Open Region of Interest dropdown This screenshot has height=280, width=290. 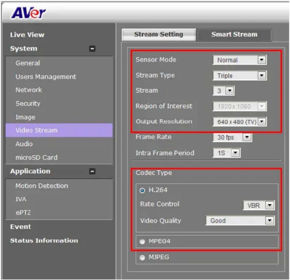[x=240, y=106]
